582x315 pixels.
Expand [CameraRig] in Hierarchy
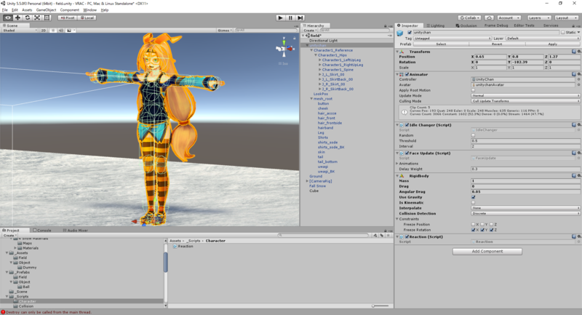307,181
